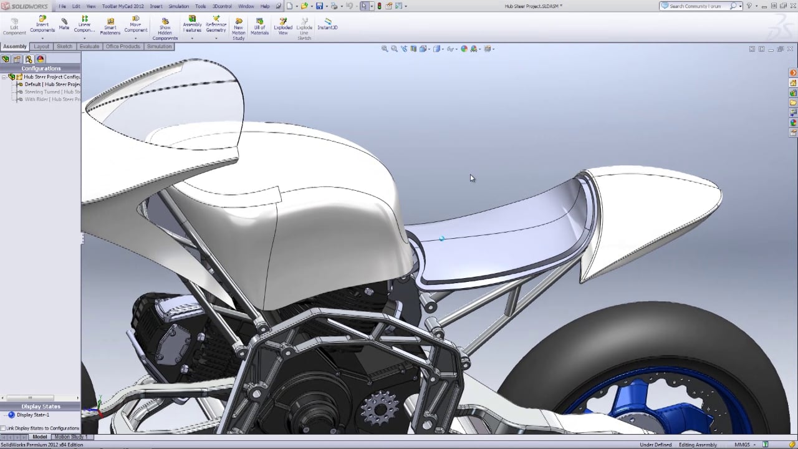This screenshot has width=798, height=449.
Task: Open the Window menu
Action: (246, 6)
